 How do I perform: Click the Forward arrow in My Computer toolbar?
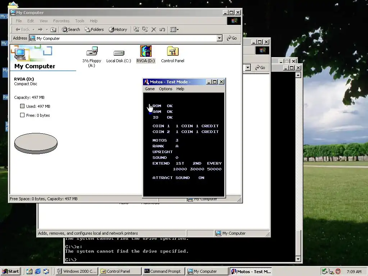point(40,29)
